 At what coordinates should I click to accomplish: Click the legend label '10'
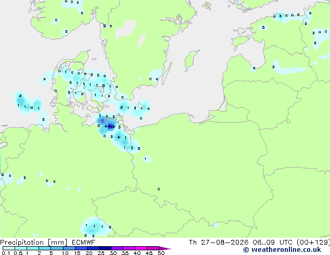pyautogui.click(x=65, y=253)
